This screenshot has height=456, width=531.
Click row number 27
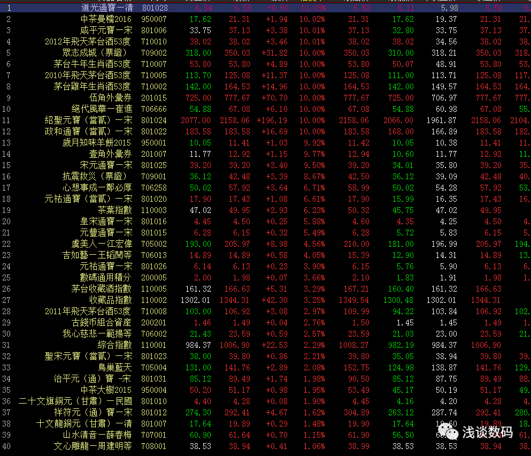6,300
